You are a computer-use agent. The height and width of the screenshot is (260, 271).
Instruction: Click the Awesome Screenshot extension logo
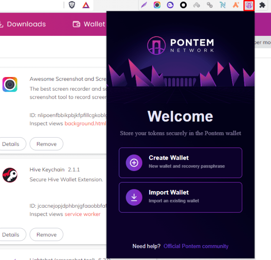click(x=10, y=84)
